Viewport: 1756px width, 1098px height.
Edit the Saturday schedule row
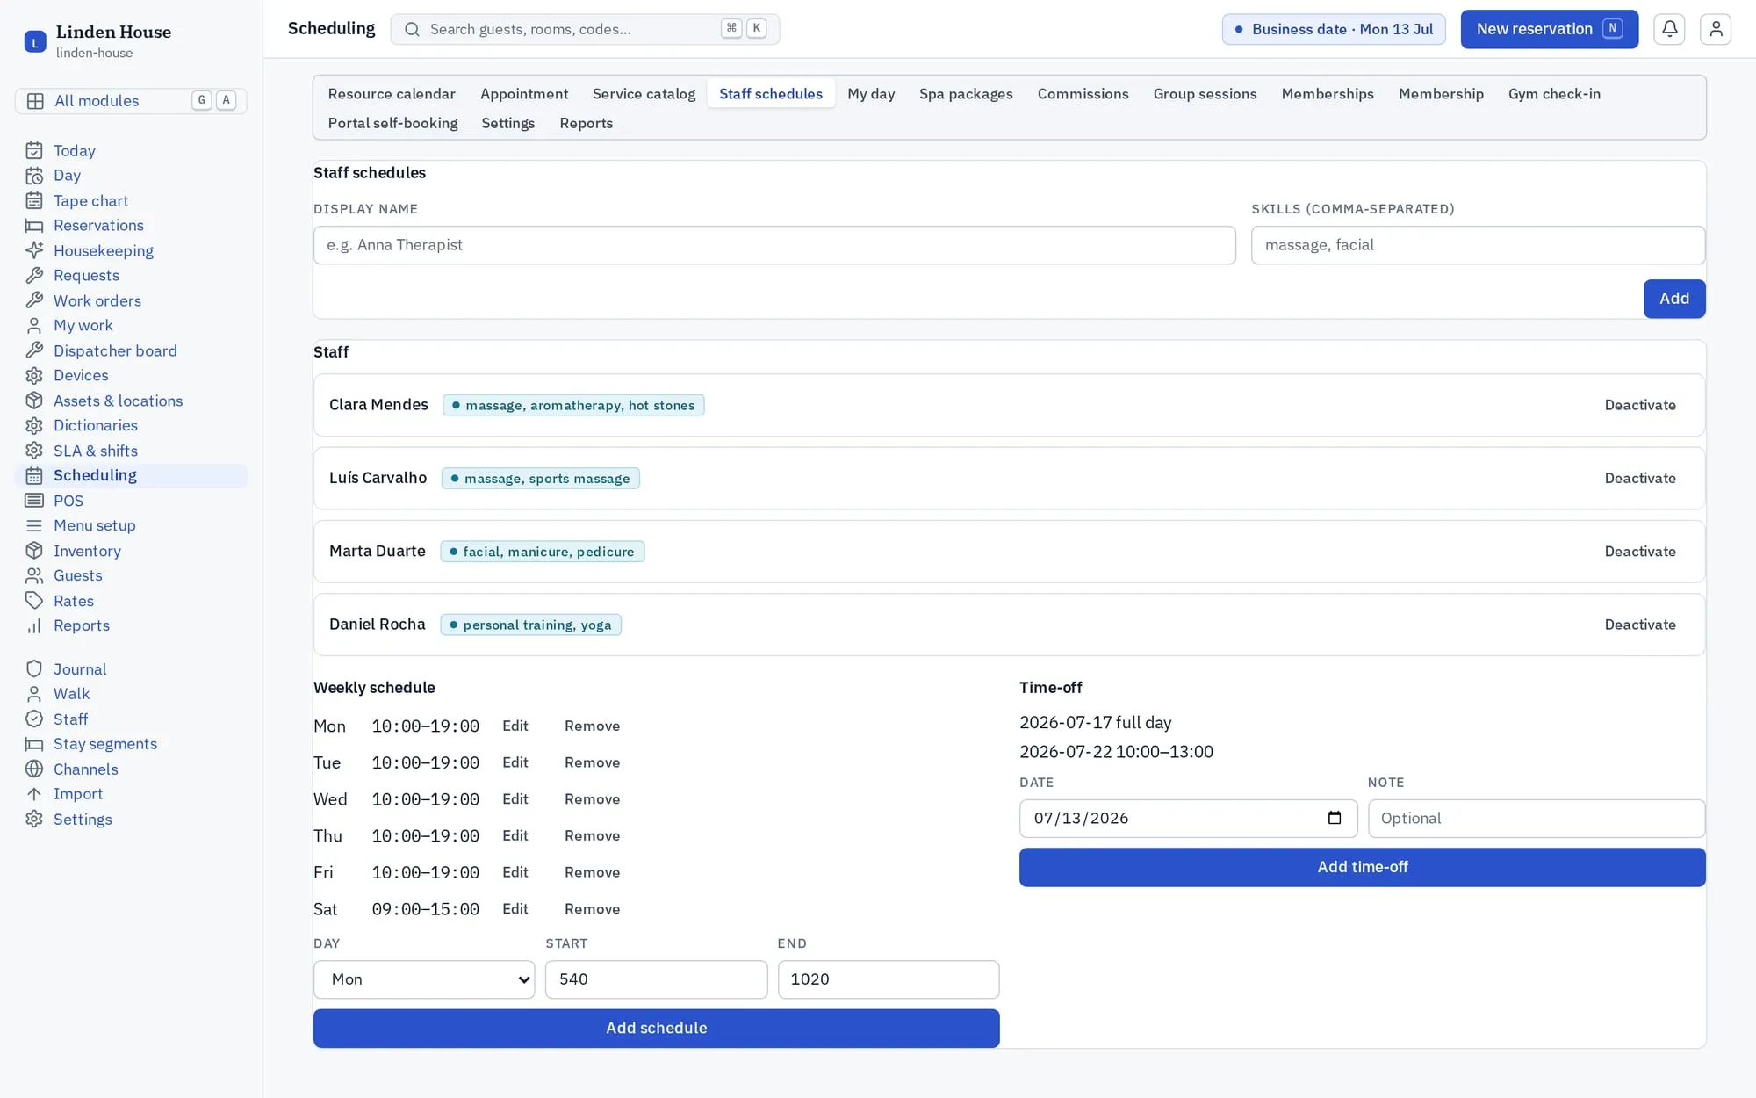point(515,909)
